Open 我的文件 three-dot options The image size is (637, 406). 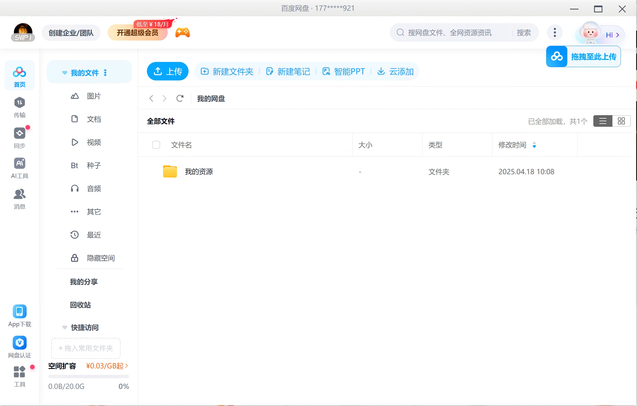tap(105, 73)
